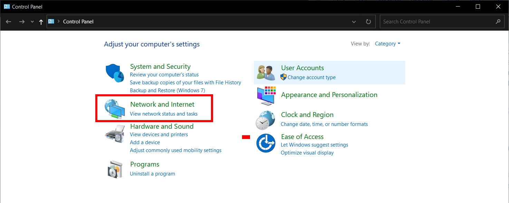The width and height of the screenshot is (509, 203).
Task: Click the Clock and Region icon
Action: 265,120
